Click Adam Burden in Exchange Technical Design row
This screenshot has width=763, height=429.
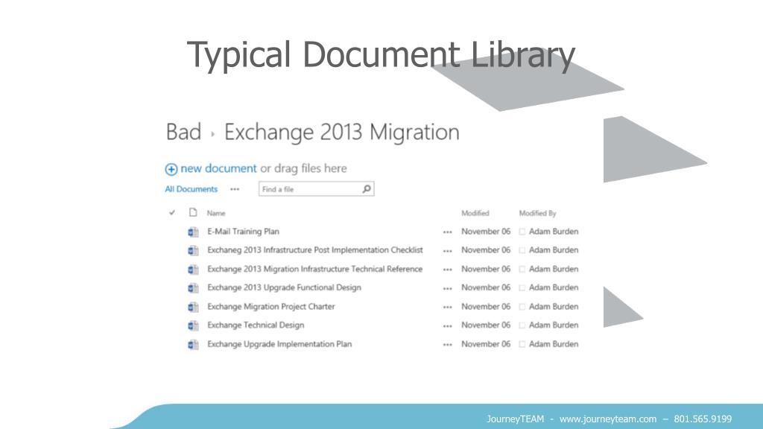pos(554,325)
